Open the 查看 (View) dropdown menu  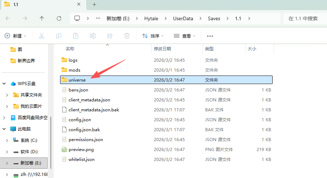pyautogui.click(x=184, y=36)
